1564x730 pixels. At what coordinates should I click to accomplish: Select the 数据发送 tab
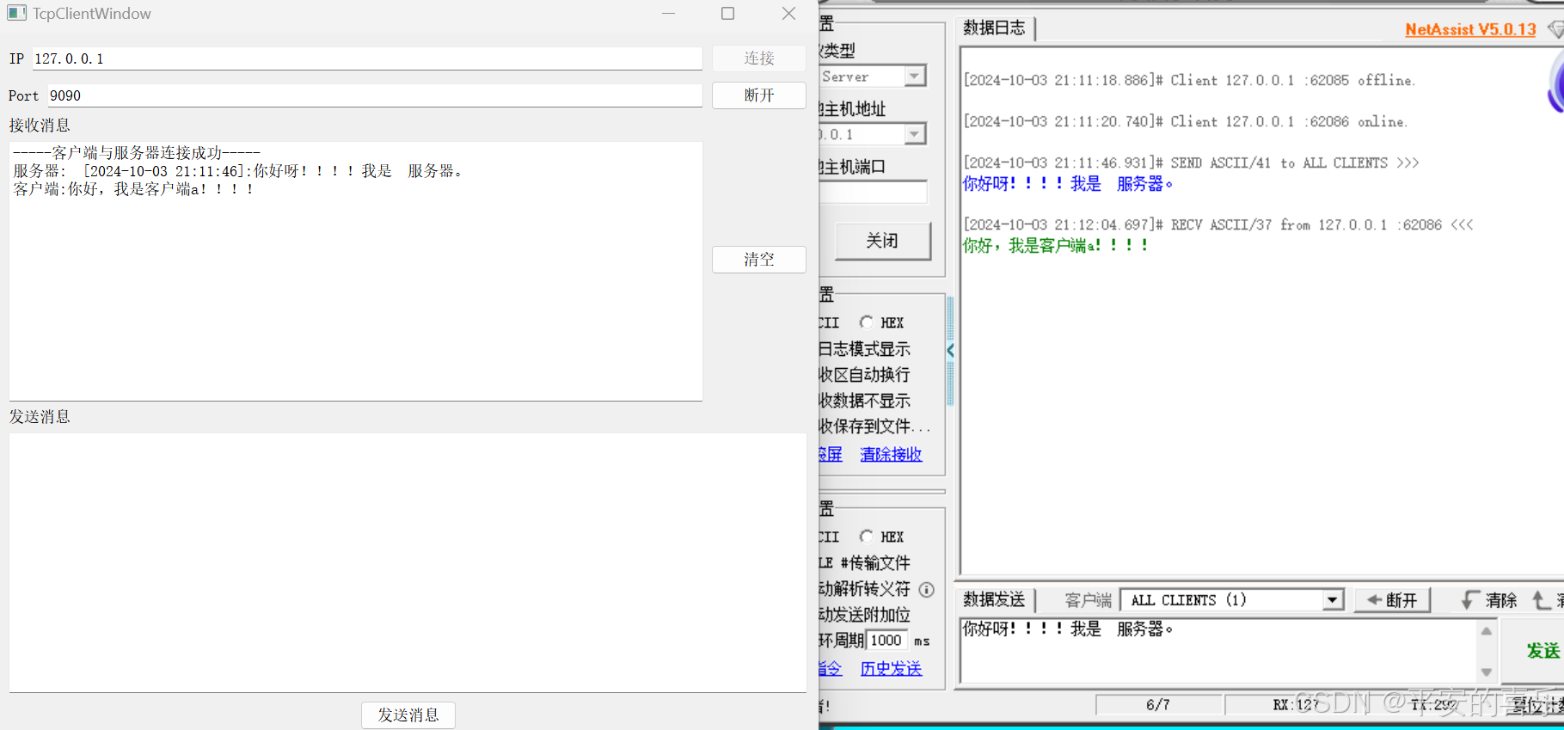(994, 599)
